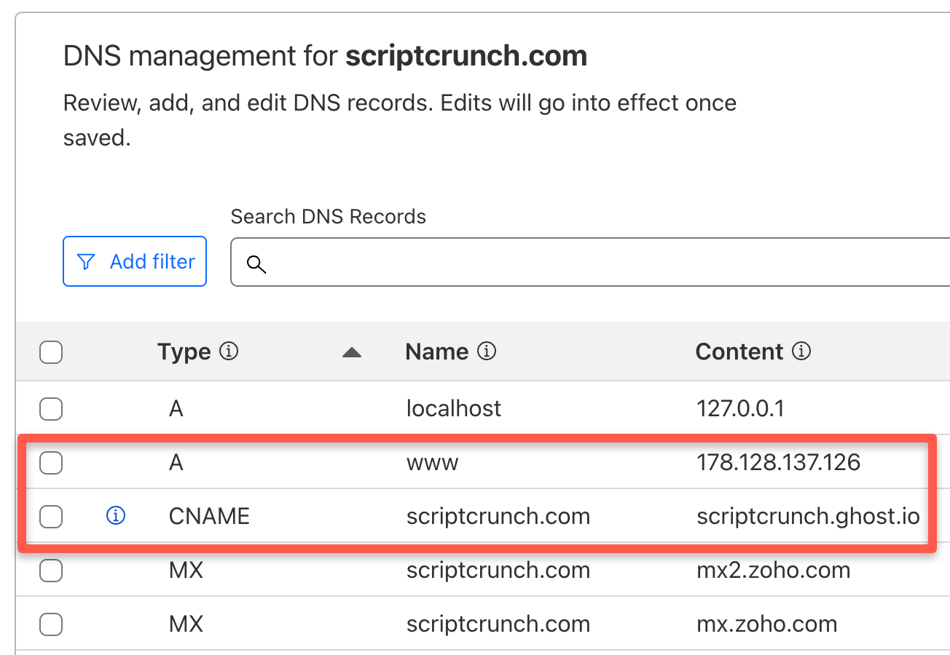Sort records by Type column header
This screenshot has width=950, height=655.
coord(184,352)
